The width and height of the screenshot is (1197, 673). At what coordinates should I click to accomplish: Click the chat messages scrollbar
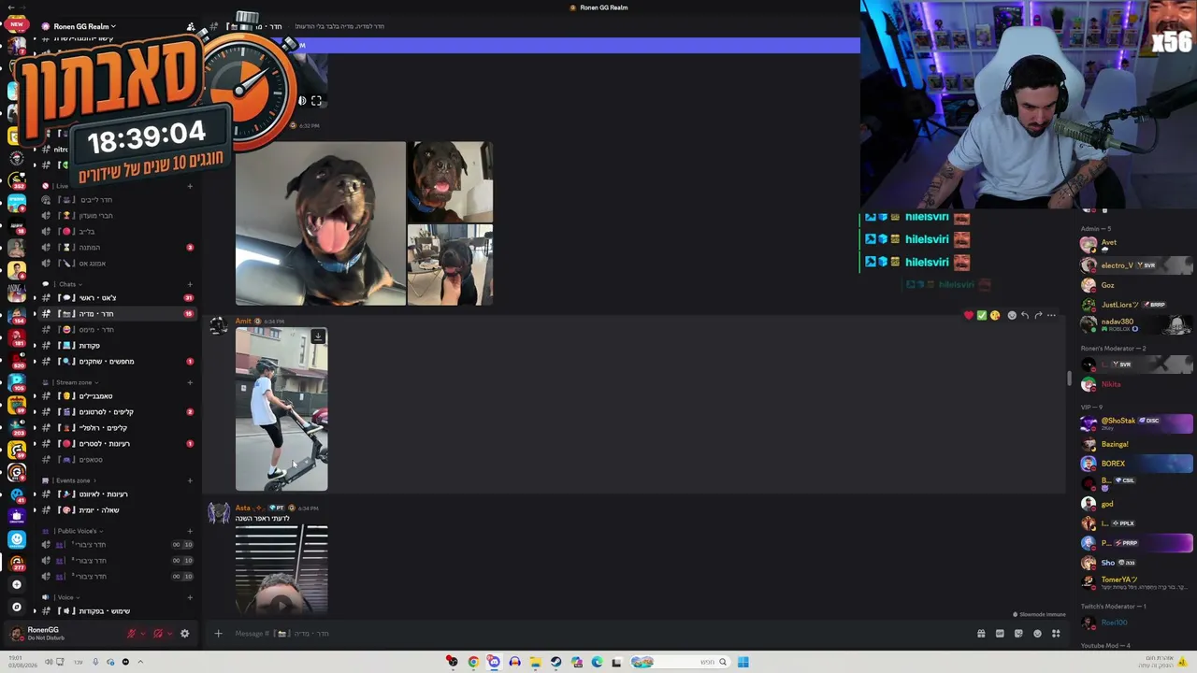pos(1069,379)
